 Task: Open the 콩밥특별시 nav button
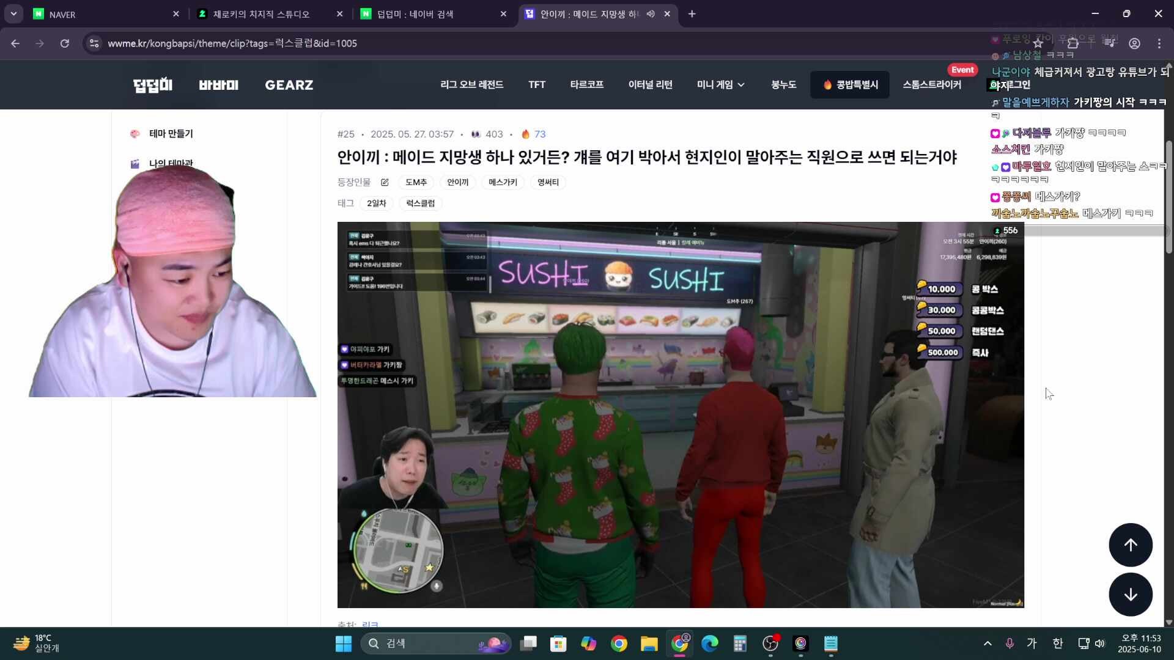tap(850, 85)
